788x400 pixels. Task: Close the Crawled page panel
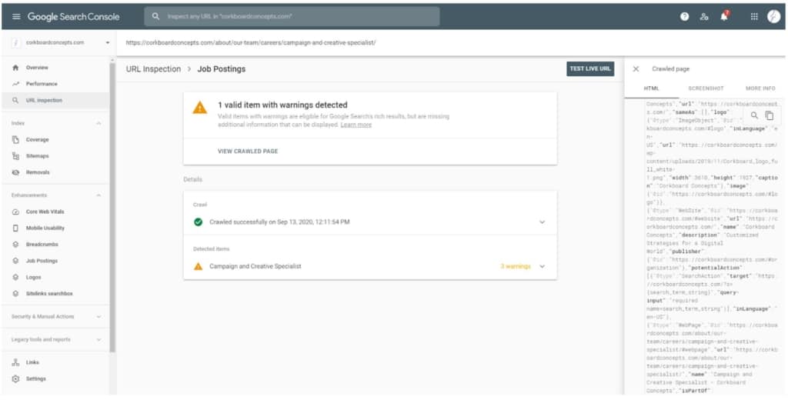[x=636, y=68]
